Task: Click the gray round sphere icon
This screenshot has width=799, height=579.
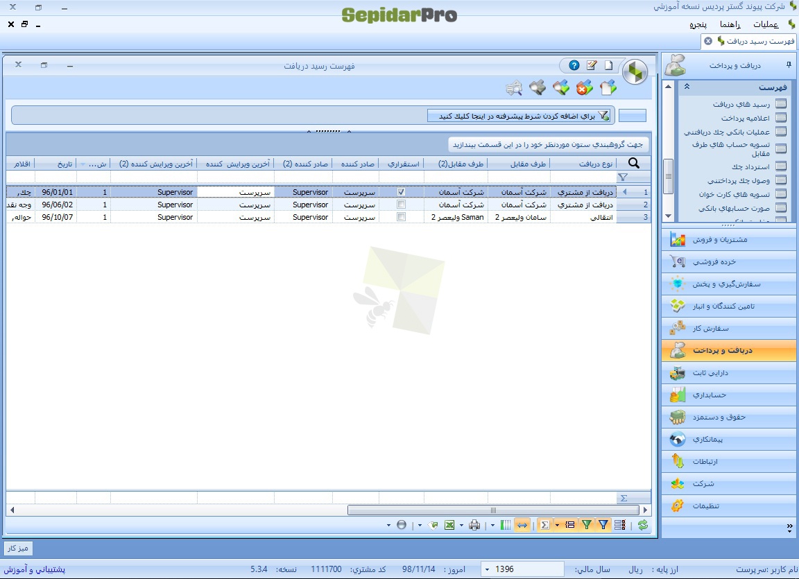Action: pyautogui.click(x=402, y=525)
